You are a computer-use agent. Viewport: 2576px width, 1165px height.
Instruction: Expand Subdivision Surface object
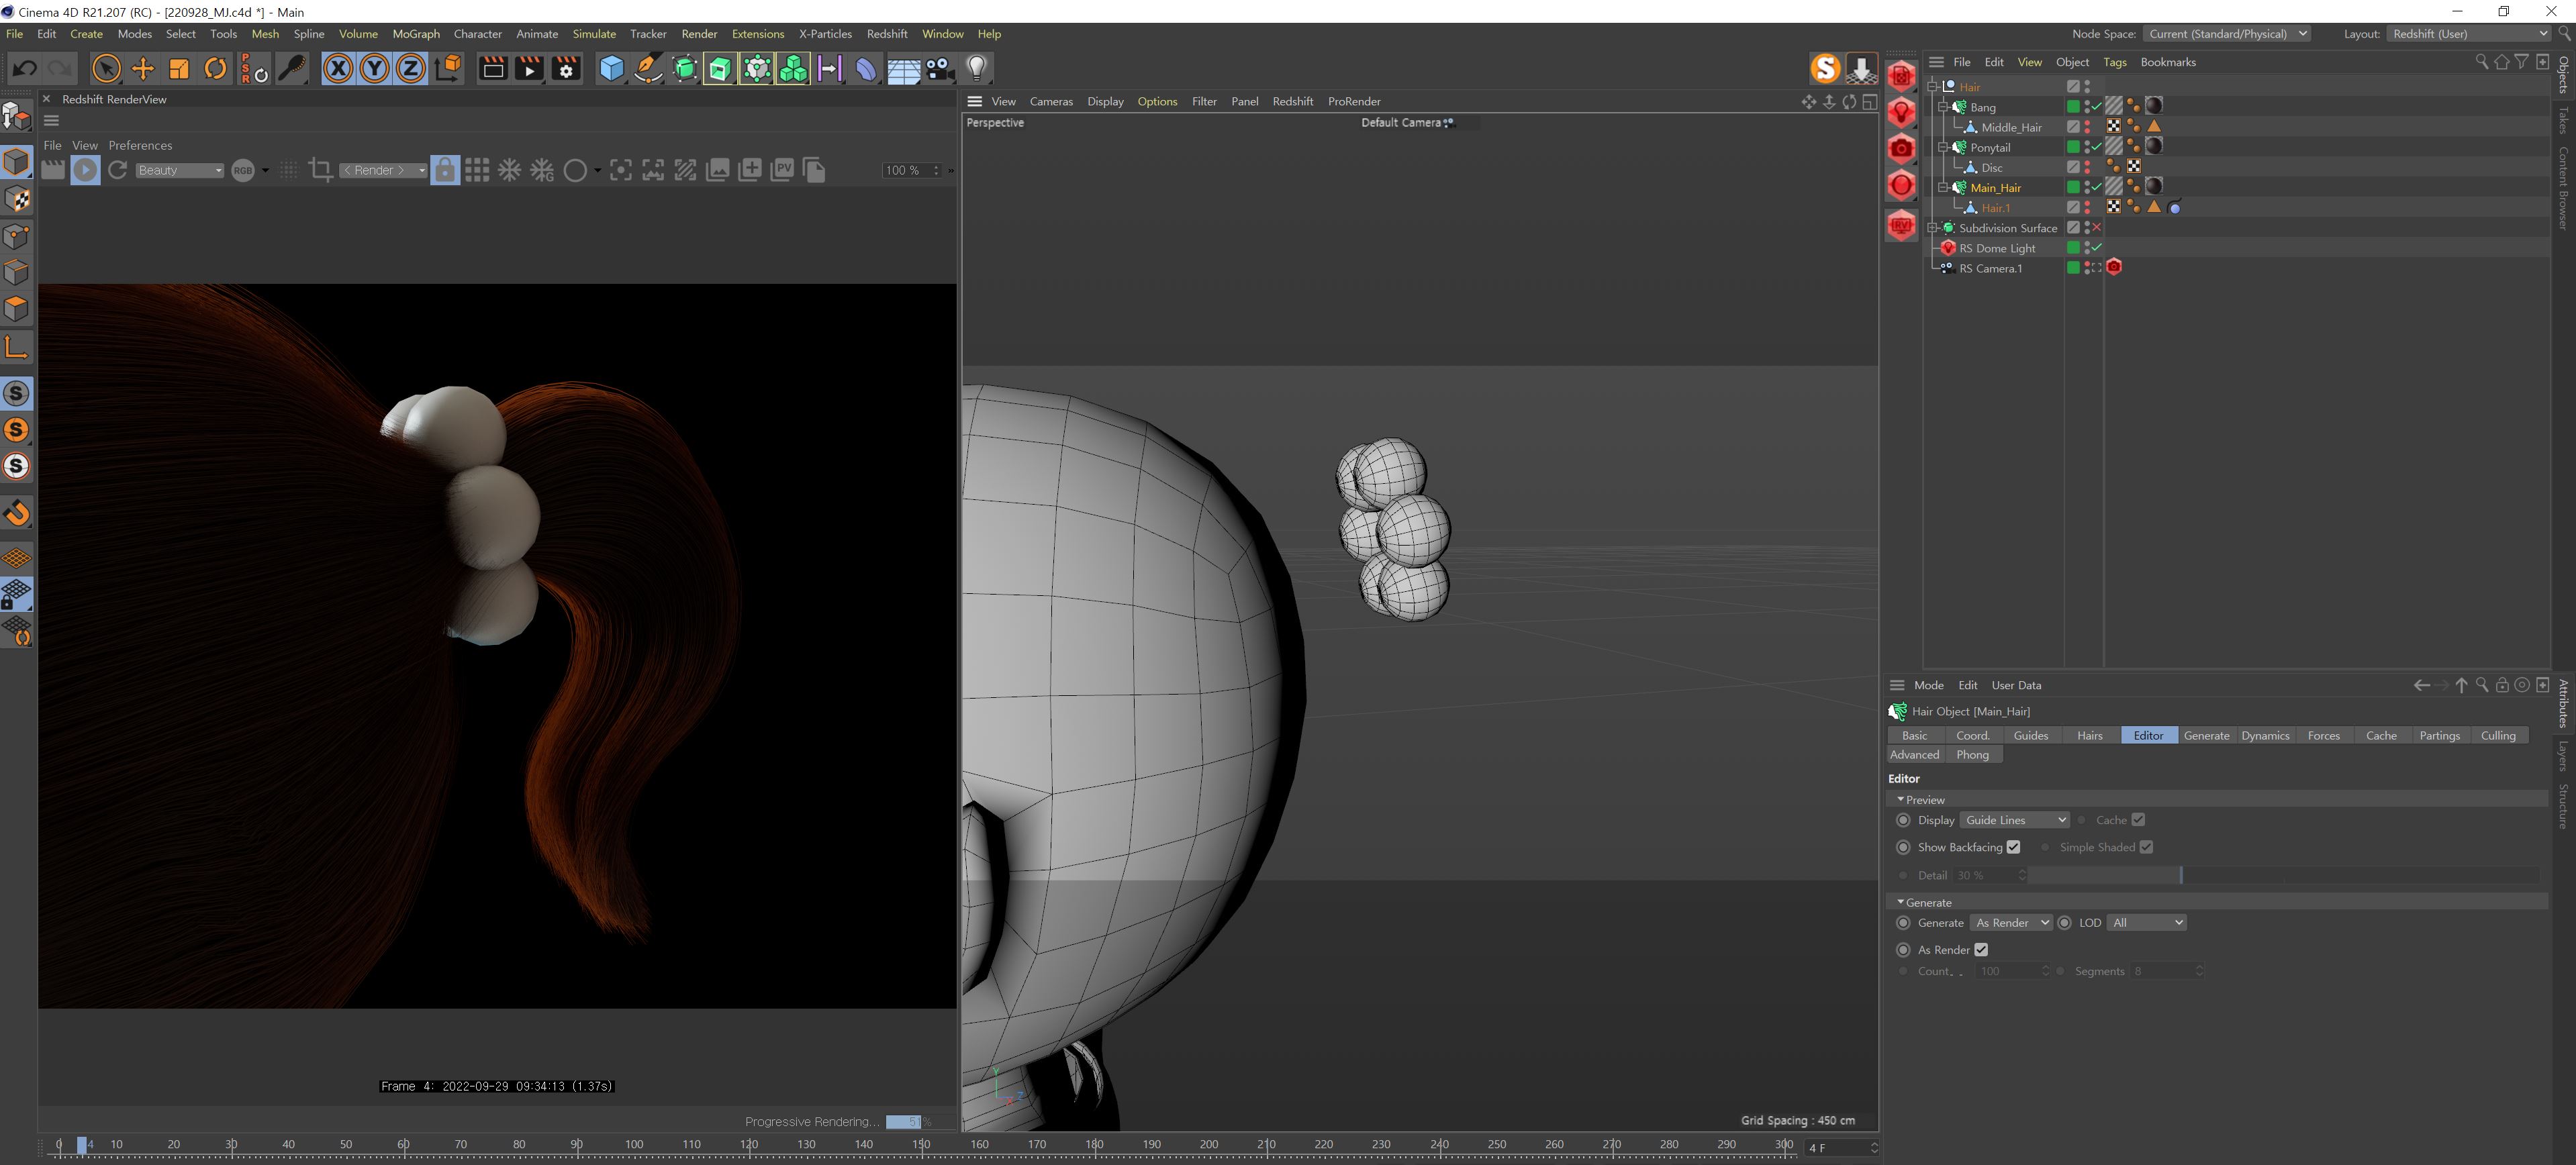1932,227
